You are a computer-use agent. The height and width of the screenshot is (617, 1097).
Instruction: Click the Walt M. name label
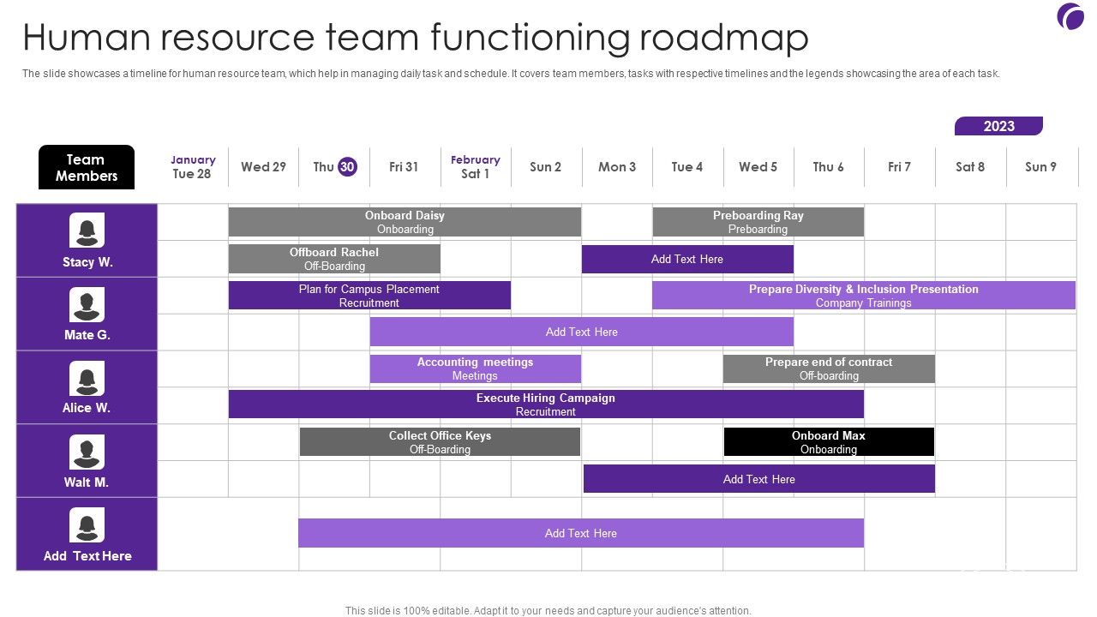(87, 482)
